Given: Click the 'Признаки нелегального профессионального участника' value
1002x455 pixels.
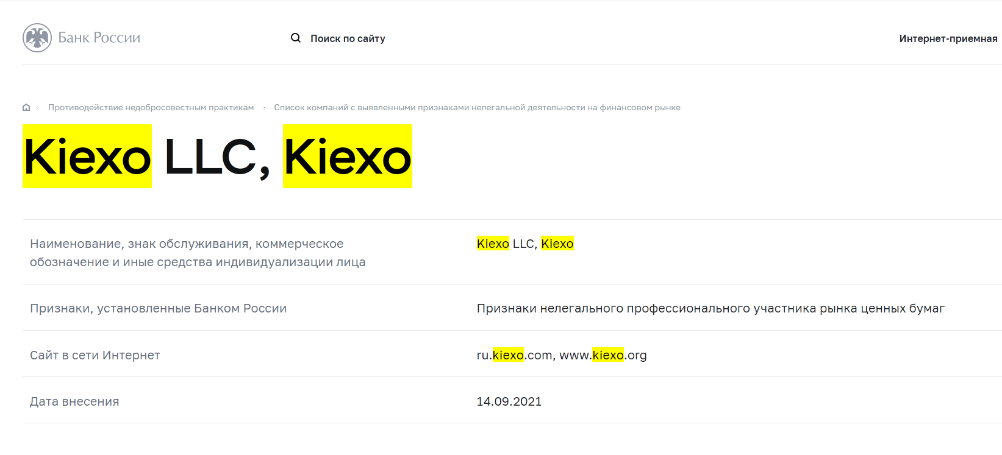Looking at the screenshot, I should (710, 308).
